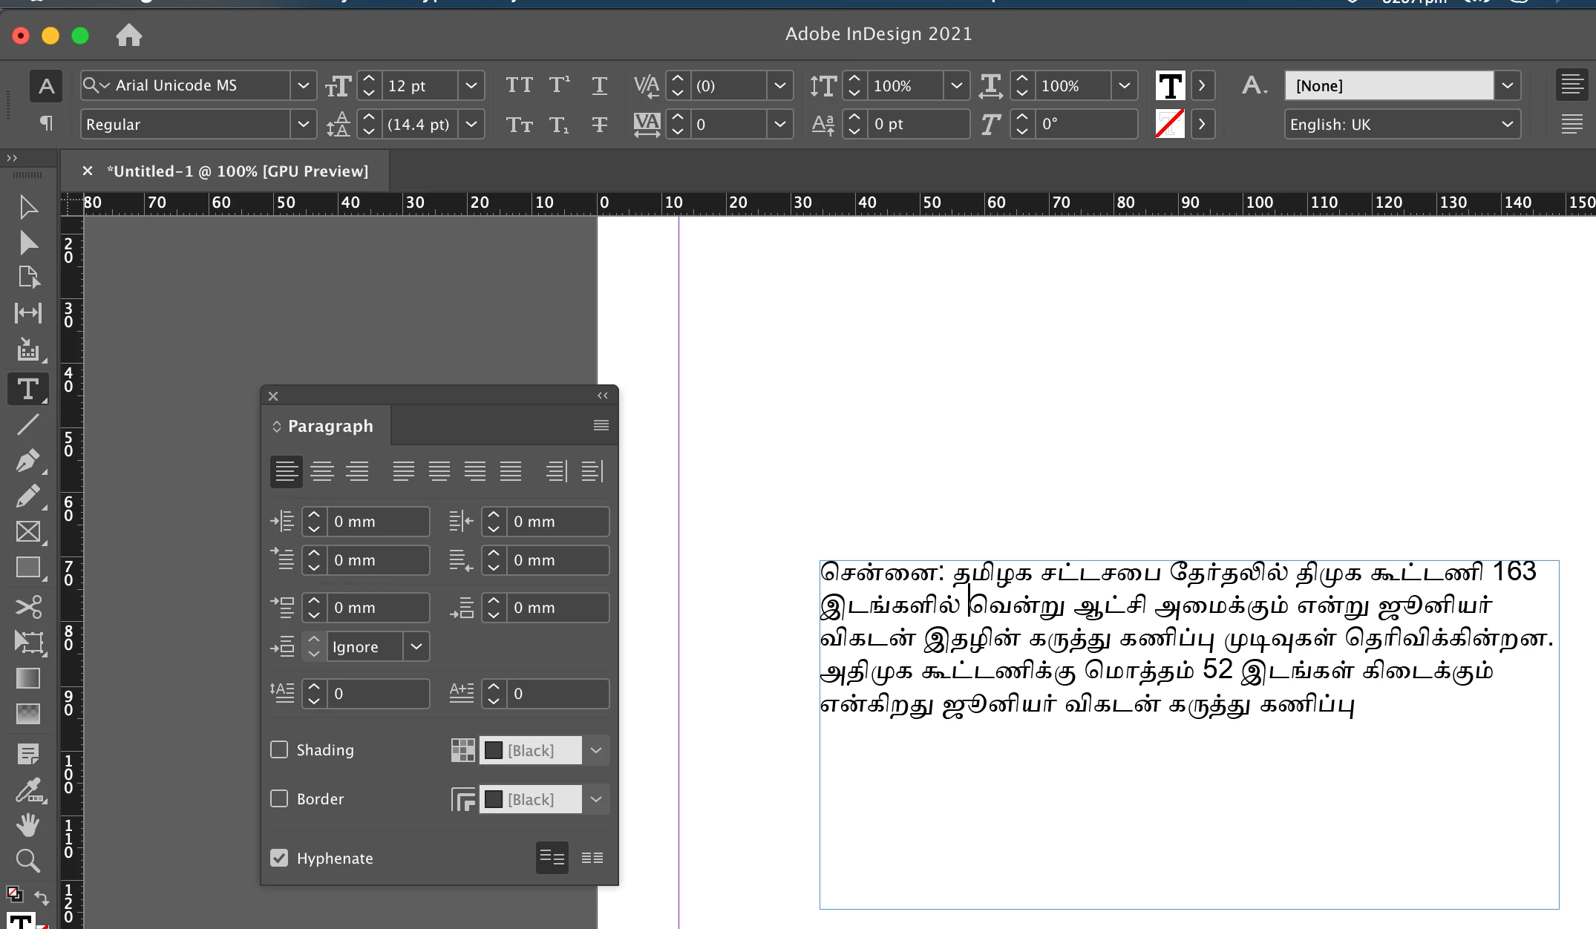The width and height of the screenshot is (1596, 929).
Task: Expand the English: UK language dropdown
Action: (x=1507, y=124)
